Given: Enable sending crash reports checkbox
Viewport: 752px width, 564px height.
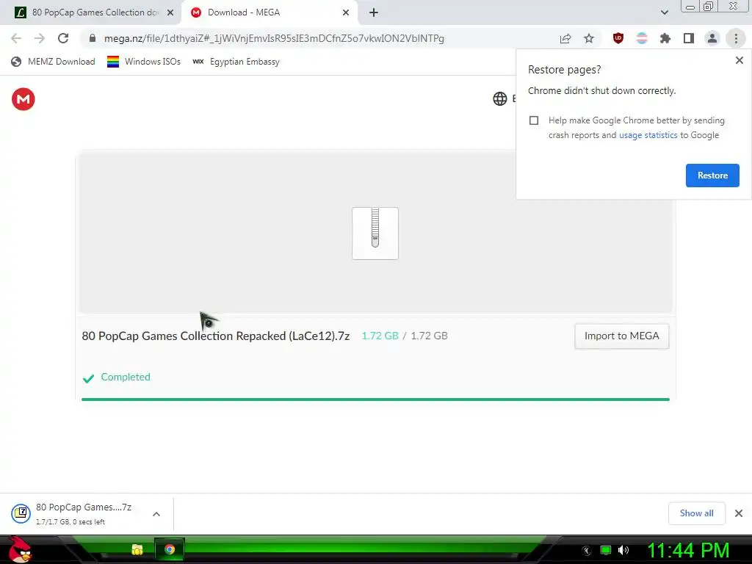Looking at the screenshot, I should (x=534, y=120).
